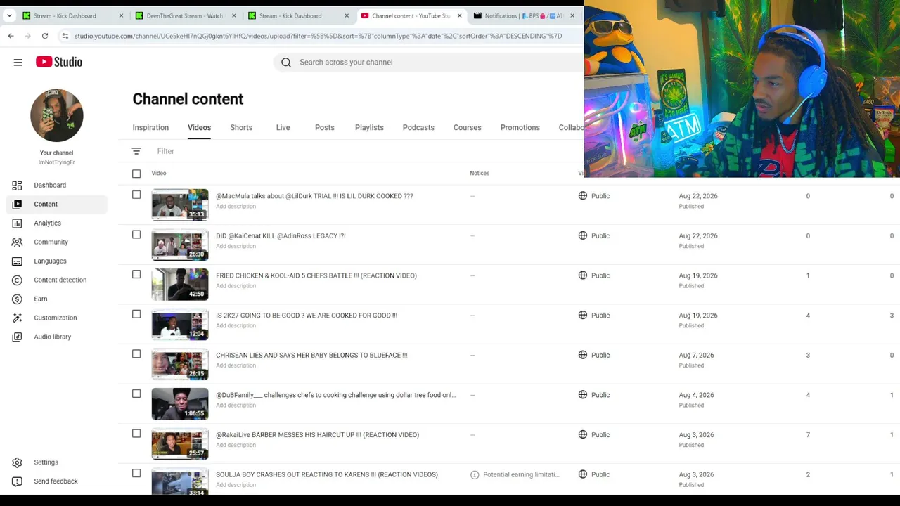Check the box for the 2K27 video

(x=136, y=314)
